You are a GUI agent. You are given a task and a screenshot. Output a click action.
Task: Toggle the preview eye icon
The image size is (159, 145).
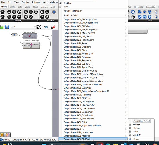46,27
